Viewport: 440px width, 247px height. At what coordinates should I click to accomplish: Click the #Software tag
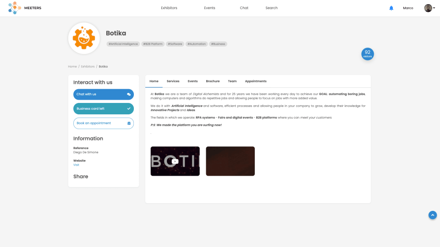[x=175, y=44]
